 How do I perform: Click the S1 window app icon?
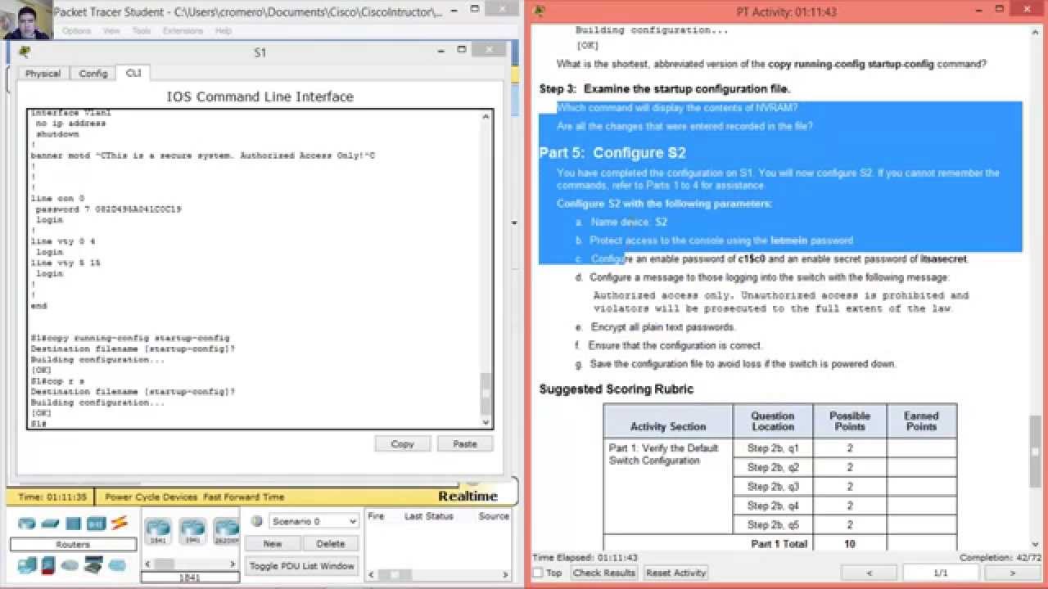tap(25, 52)
